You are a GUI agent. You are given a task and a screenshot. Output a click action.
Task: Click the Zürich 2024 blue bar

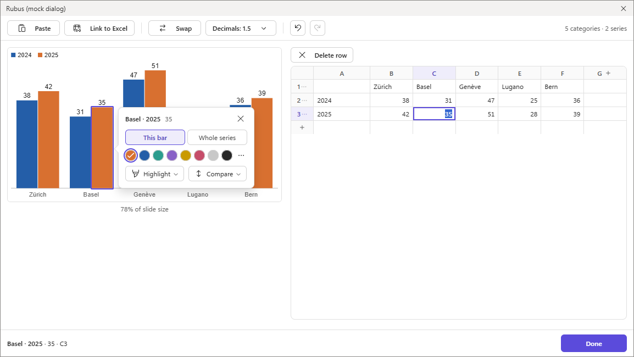tap(27, 144)
